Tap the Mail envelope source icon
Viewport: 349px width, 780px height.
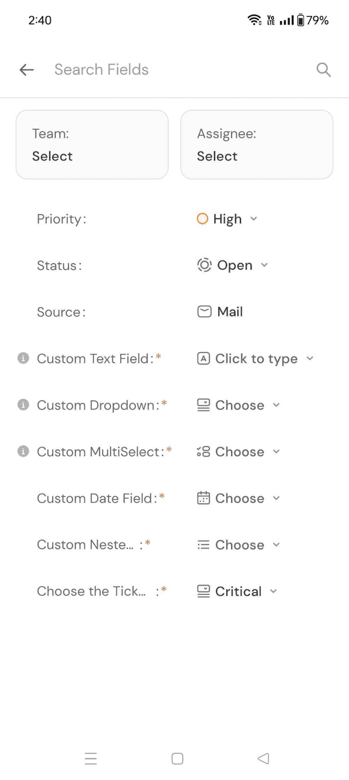pos(204,312)
